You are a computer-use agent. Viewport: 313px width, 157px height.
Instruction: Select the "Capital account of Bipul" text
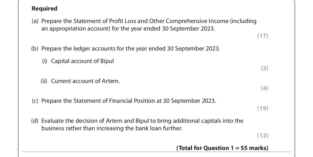(x=82, y=61)
